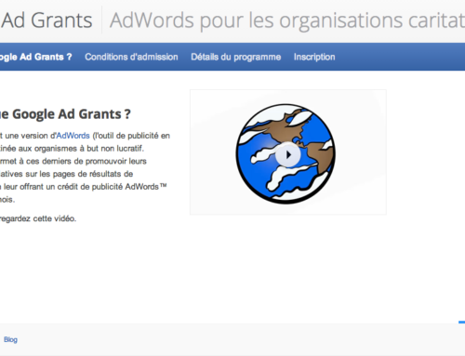Click the 'organismes à but non lucratif' line
The image size is (465, 356).
click(72, 149)
